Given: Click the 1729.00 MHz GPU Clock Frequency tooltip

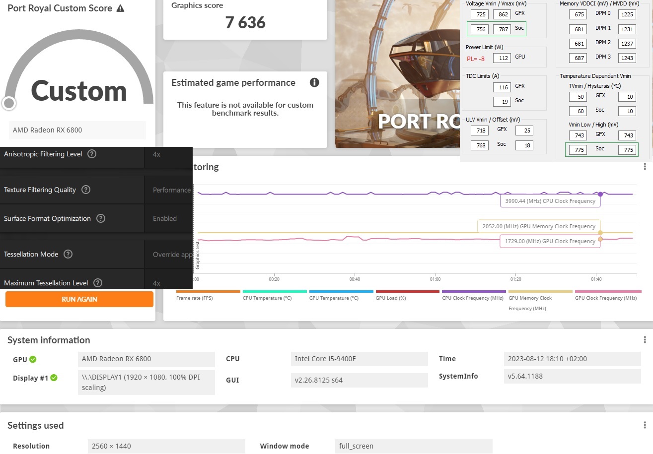Looking at the screenshot, I should pos(550,241).
